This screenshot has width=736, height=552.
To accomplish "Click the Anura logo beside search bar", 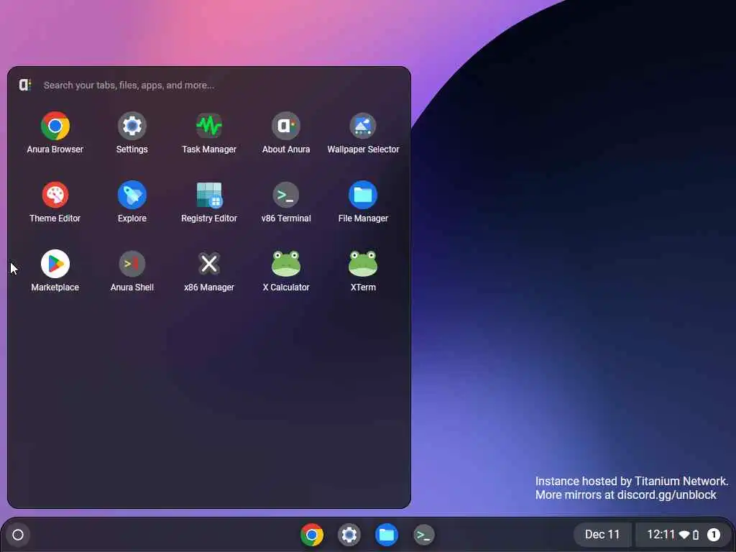I will [25, 85].
